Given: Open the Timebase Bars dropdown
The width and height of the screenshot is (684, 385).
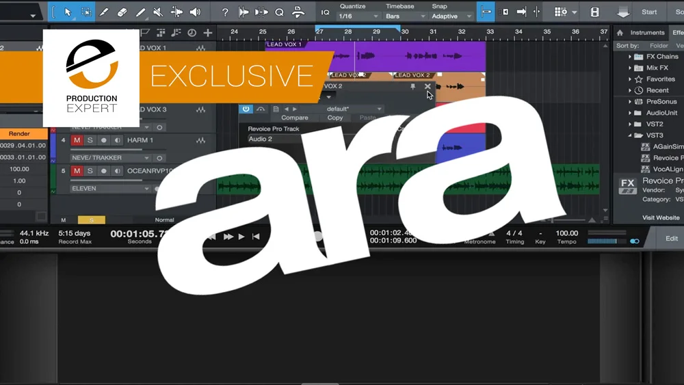Looking at the screenshot, I should click(x=405, y=16).
